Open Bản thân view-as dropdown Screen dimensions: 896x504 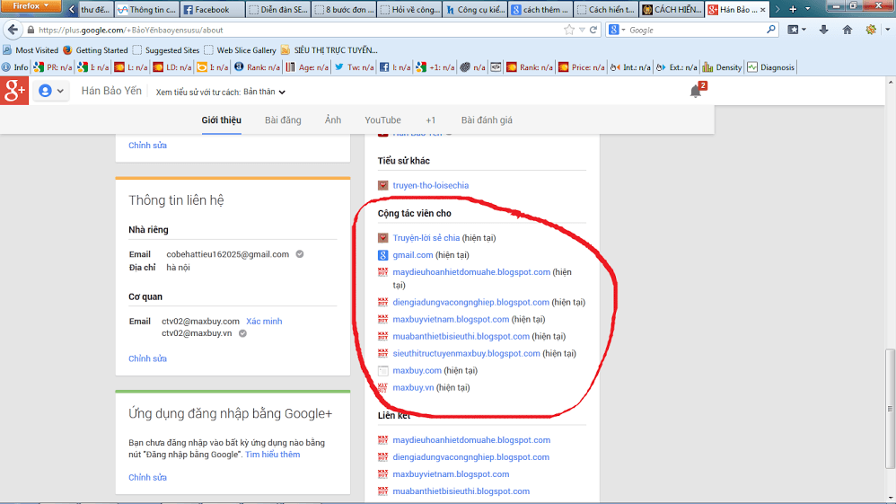tap(264, 93)
